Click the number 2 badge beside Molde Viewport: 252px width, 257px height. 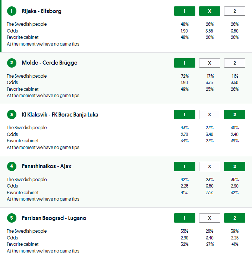click(12, 63)
